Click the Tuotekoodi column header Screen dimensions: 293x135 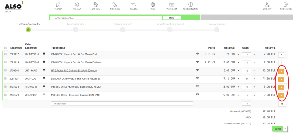pos(16,48)
